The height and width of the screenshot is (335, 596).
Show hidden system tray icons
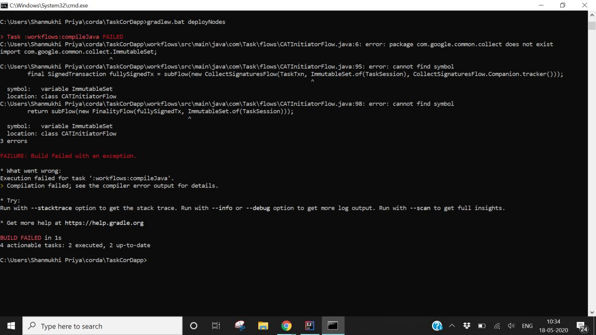(452, 326)
